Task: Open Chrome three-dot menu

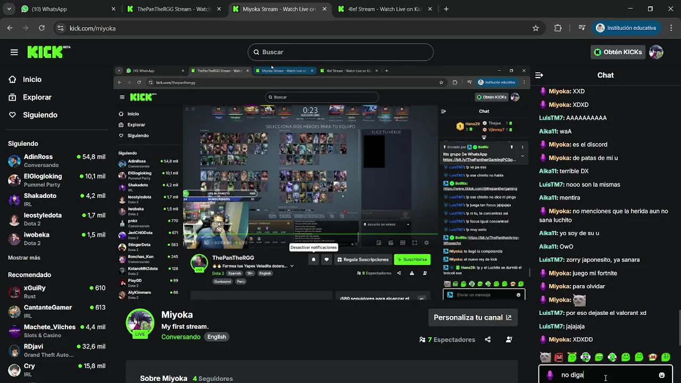Action: click(670, 28)
